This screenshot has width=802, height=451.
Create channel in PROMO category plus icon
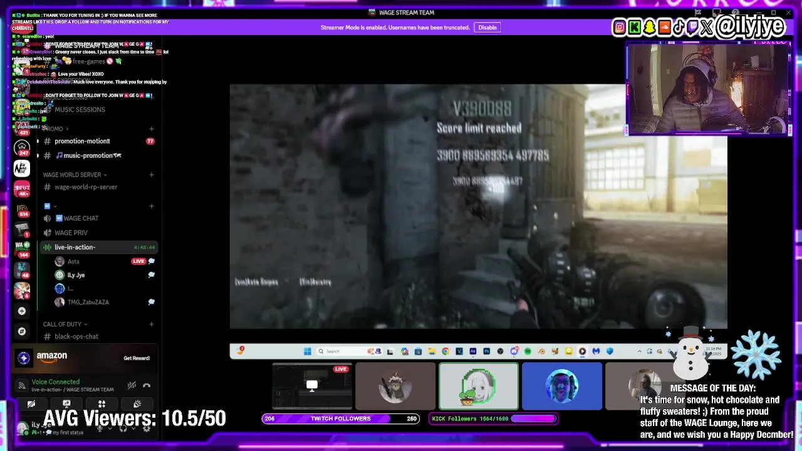tap(151, 129)
